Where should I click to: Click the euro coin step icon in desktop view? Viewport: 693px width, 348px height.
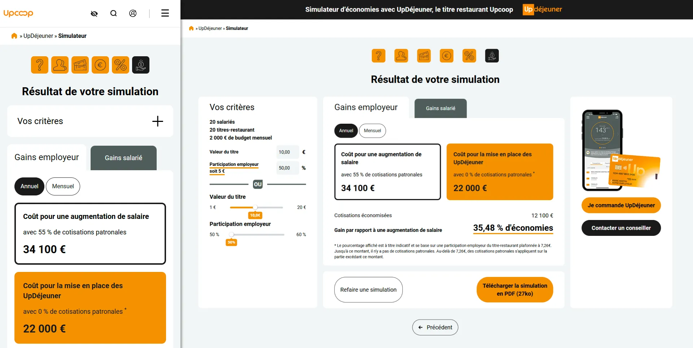[x=446, y=56]
